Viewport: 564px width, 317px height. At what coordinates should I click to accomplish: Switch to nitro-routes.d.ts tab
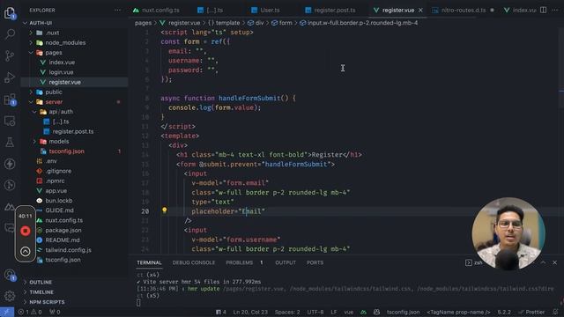pyautogui.click(x=463, y=10)
